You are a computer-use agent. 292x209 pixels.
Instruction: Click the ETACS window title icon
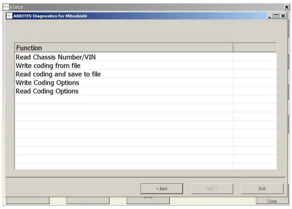coord(6,7)
